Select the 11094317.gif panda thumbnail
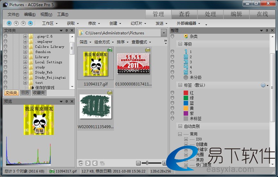 [95, 63]
